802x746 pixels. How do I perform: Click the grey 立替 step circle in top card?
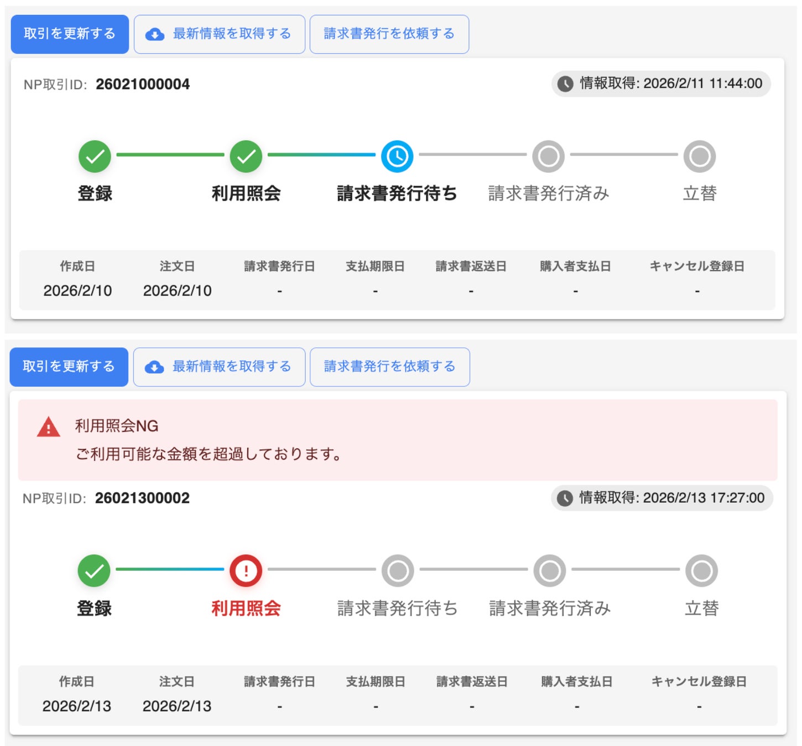pos(700,156)
